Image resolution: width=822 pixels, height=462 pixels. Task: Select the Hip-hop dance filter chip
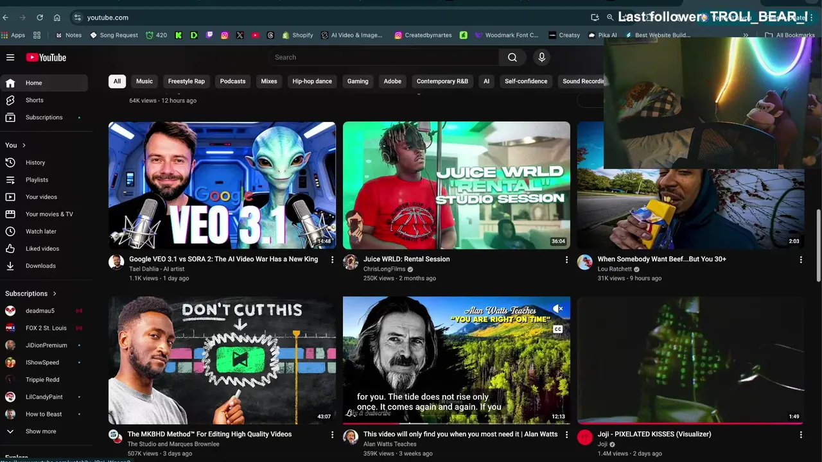point(312,81)
